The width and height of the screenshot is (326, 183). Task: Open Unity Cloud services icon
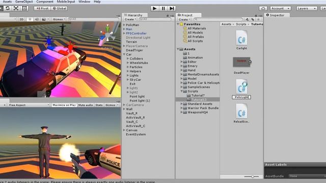click(x=263, y=9)
